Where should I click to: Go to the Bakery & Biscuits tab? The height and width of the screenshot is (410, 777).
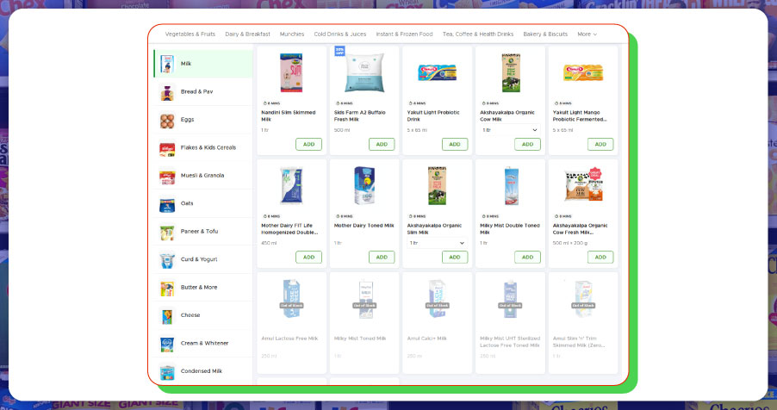tap(545, 34)
